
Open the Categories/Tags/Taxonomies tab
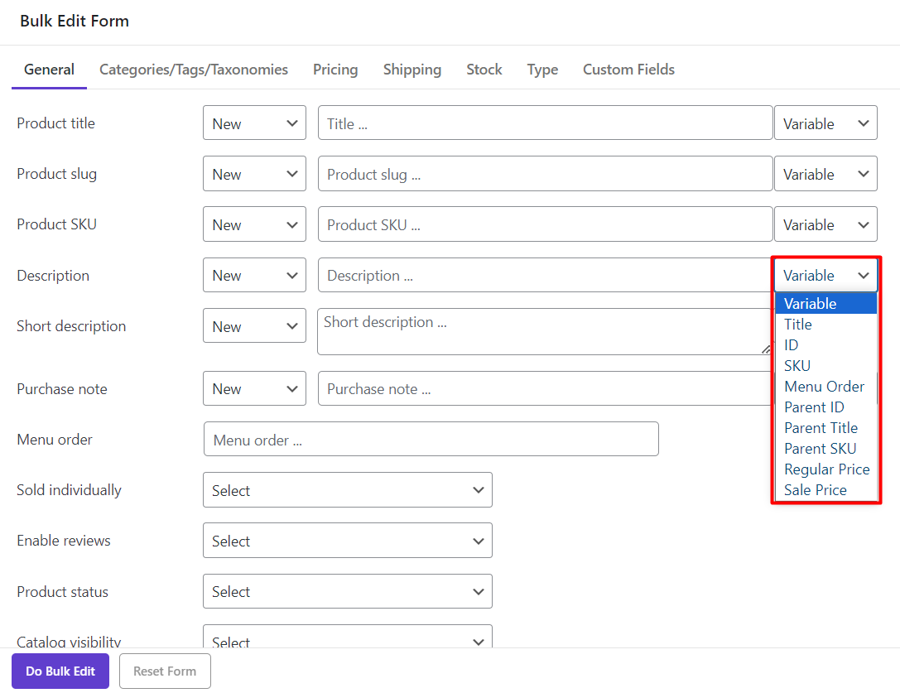tap(194, 70)
